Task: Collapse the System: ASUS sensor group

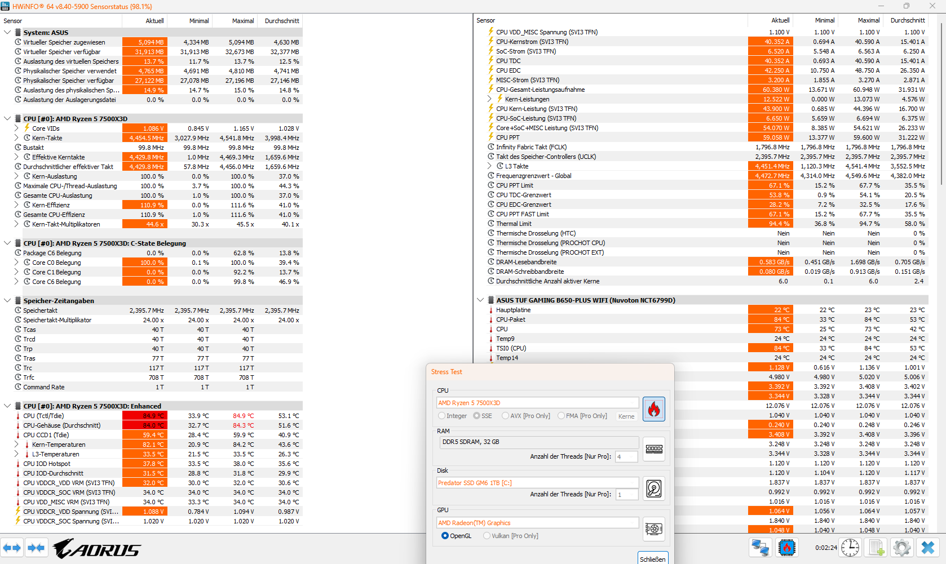Action: point(7,33)
